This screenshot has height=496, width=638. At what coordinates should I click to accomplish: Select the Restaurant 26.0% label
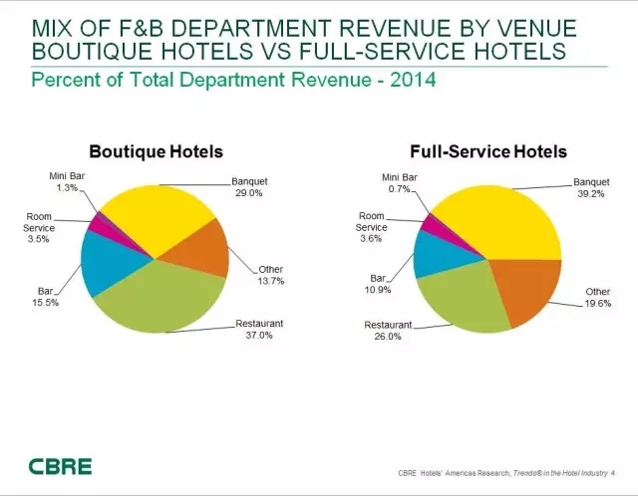point(388,331)
